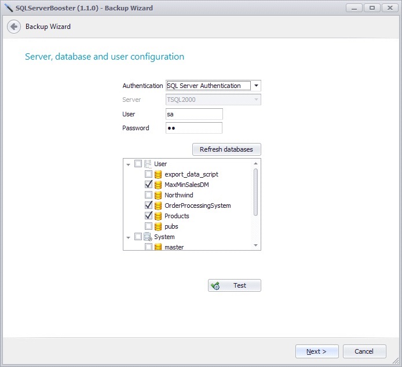Click the System group database icon
This screenshot has height=367, width=402.
click(x=148, y=237)
